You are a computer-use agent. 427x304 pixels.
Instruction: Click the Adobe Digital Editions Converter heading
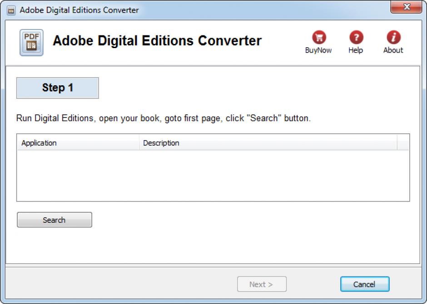pyautogui.click(x=157, y=41)
